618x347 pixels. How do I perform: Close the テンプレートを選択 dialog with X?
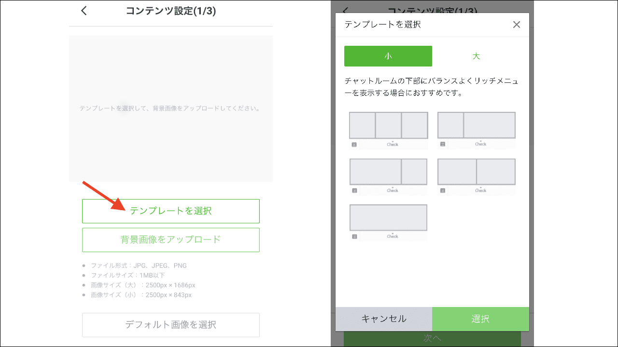click(x=516, y=25)
